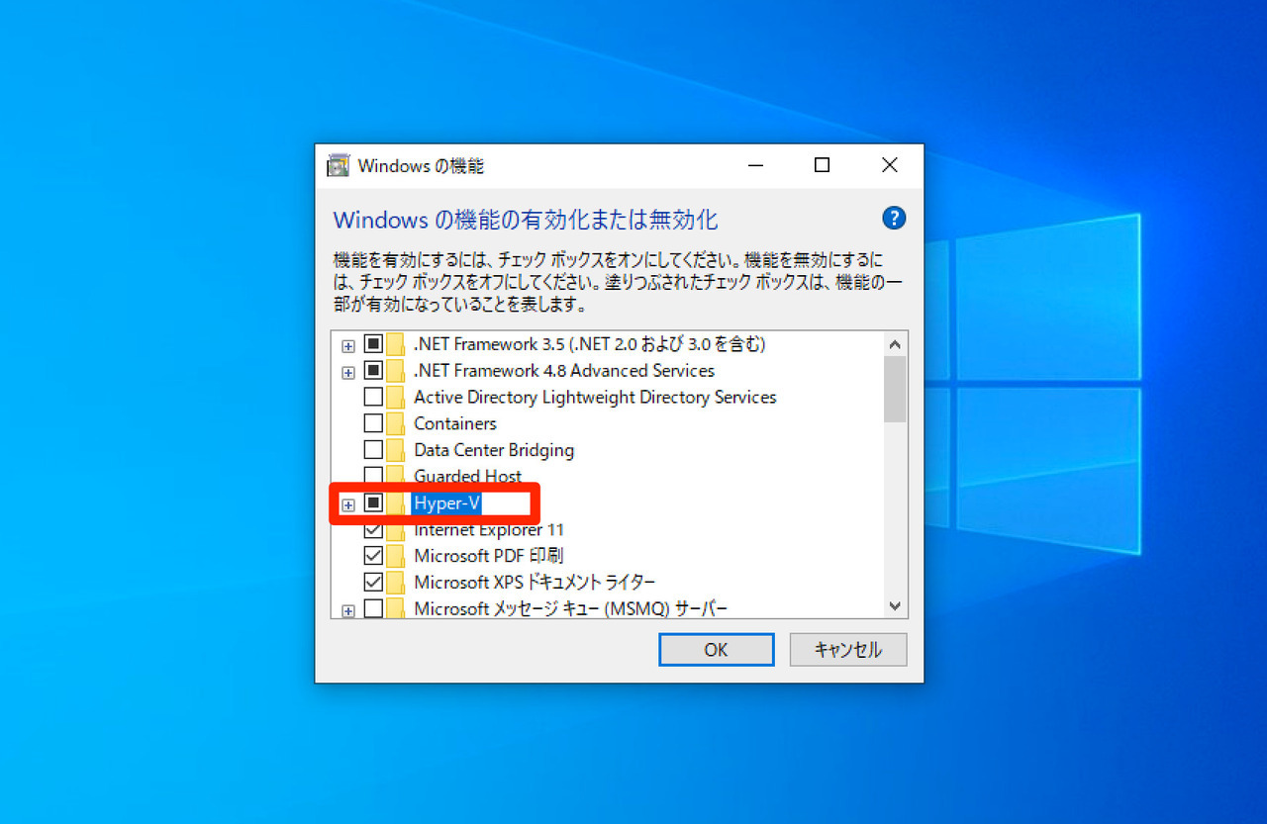Click the folder icon beside Microsoft XPS ドキュメント ライター
This screenshot has height=824, width=1267.
(x=396, y=582)
